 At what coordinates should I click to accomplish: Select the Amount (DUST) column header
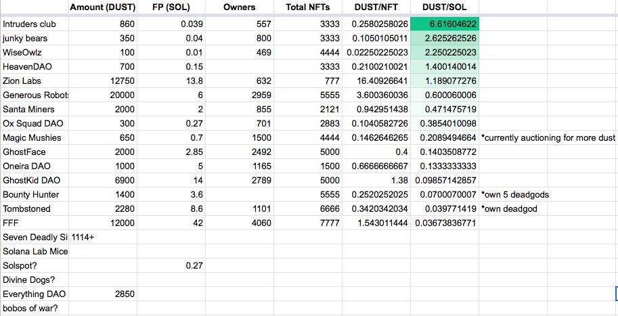click(103, 7)
